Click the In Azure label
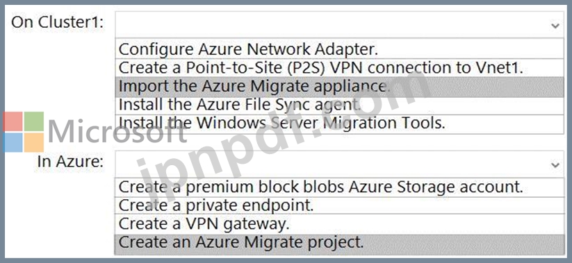 click(x=71, y=162)
